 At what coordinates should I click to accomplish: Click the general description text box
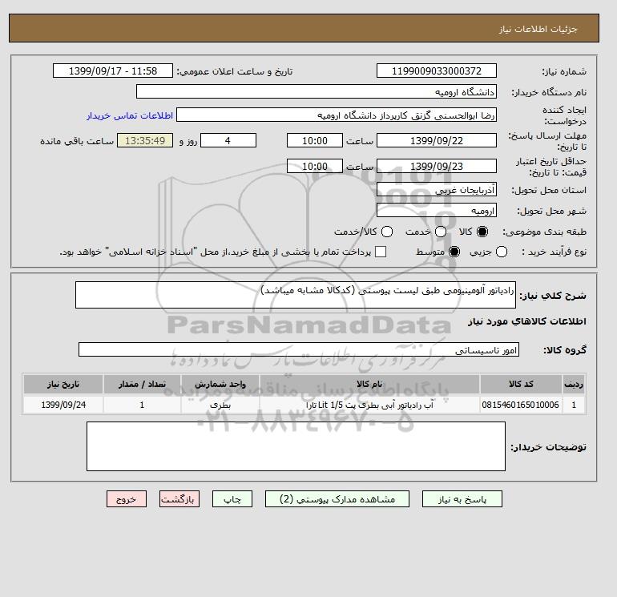tap(296, 295)
